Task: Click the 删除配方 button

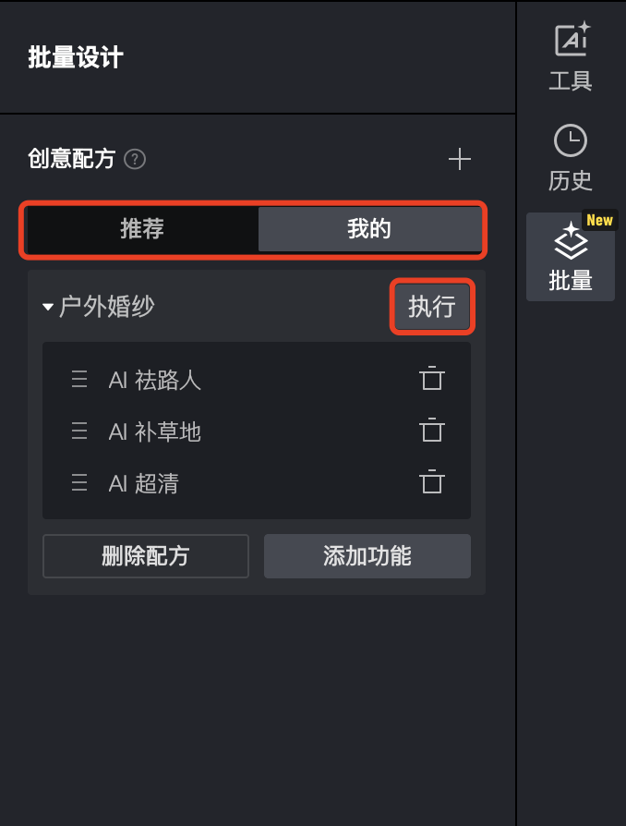Action: tap(146, 556)
